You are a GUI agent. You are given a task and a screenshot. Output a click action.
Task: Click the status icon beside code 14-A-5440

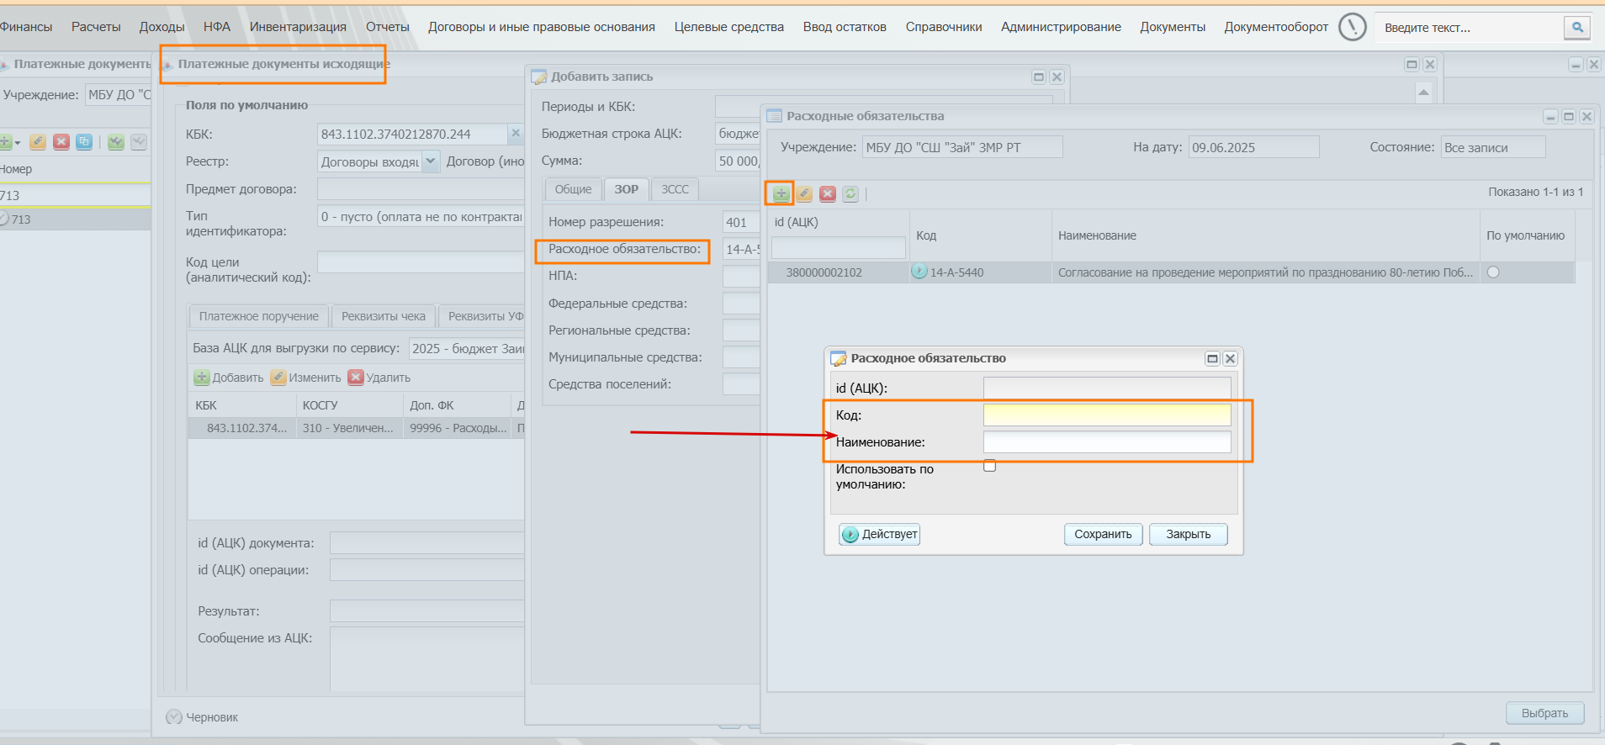[919, 272]
